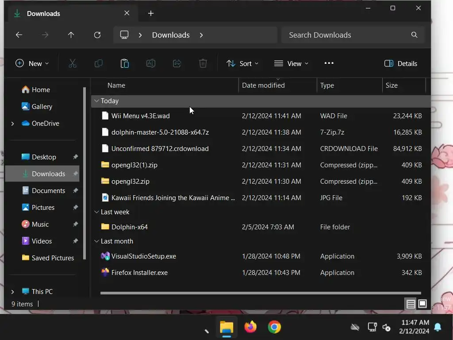
Task: Select VisualStudioSetup.exe
Action: click(260, 256)
